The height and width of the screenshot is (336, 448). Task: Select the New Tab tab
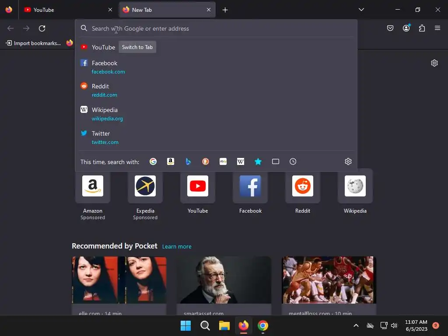coord(167,10)
